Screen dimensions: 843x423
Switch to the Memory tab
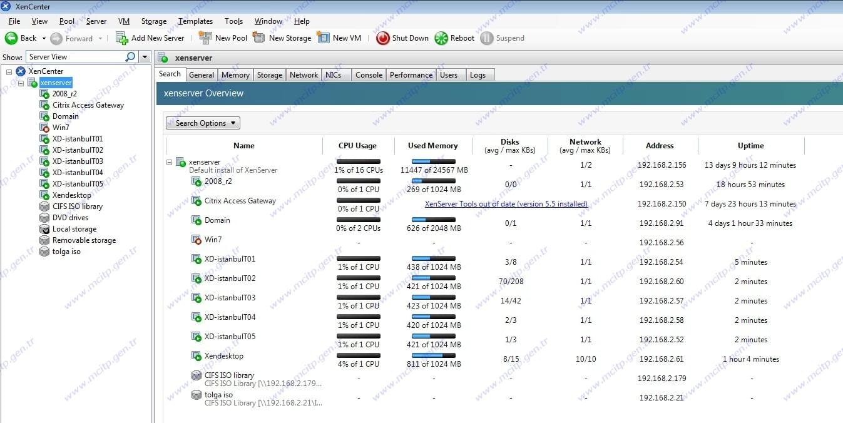(x=235, y=75)
